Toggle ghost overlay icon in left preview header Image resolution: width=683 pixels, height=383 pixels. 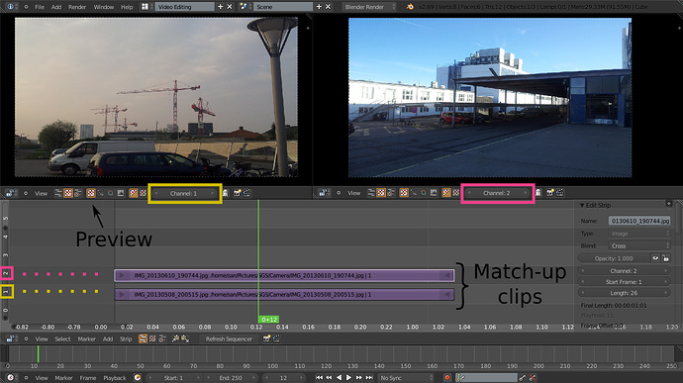tap(226, 193)
